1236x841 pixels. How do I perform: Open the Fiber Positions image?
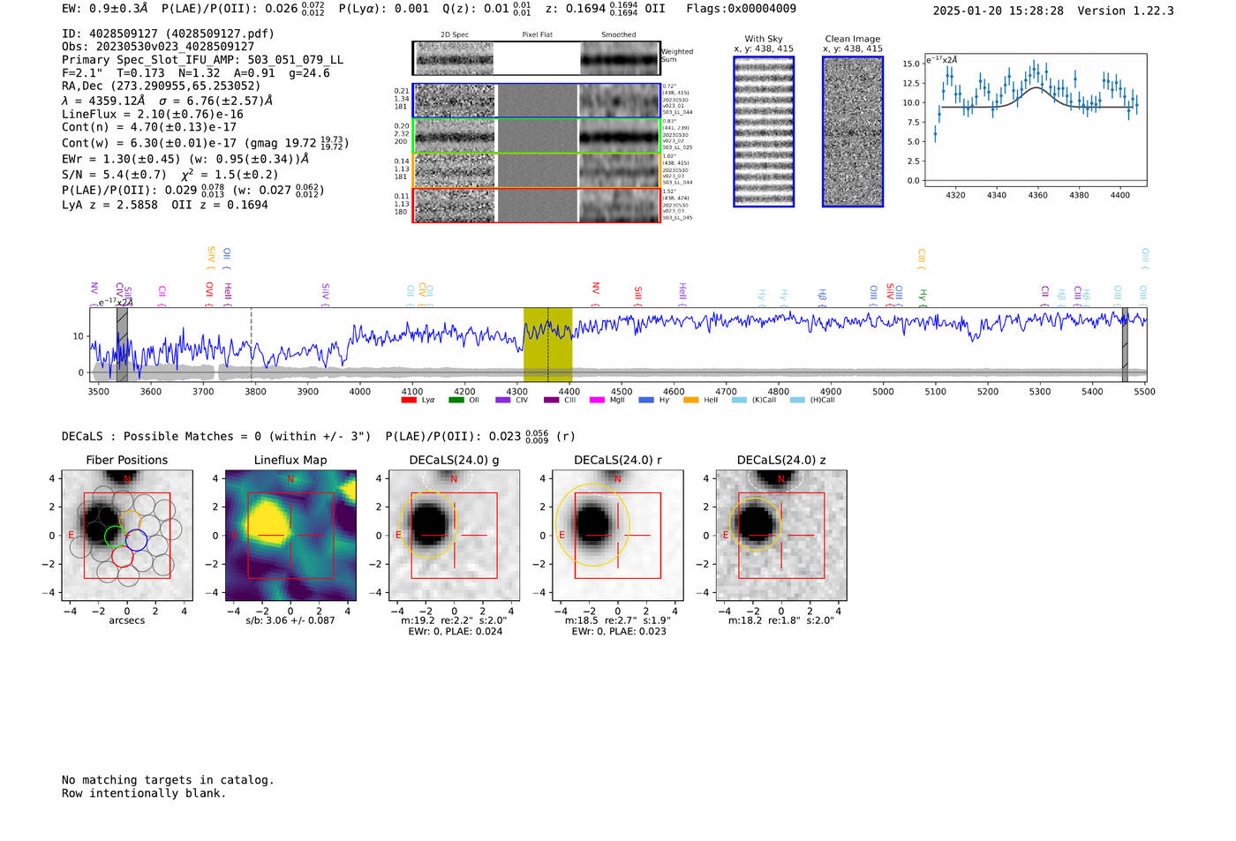(x=127, y=535)
